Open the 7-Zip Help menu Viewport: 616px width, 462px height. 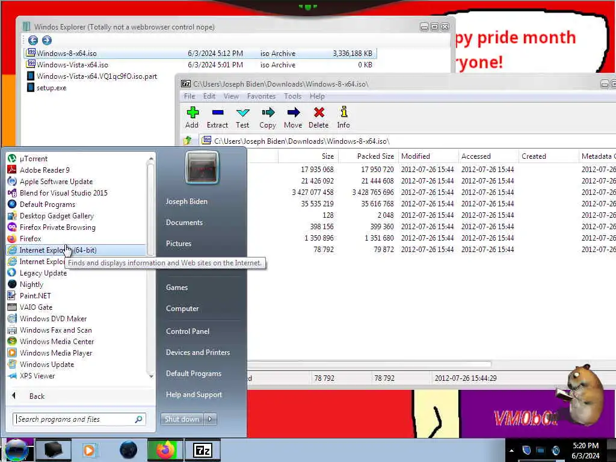(x=317, y=96)
